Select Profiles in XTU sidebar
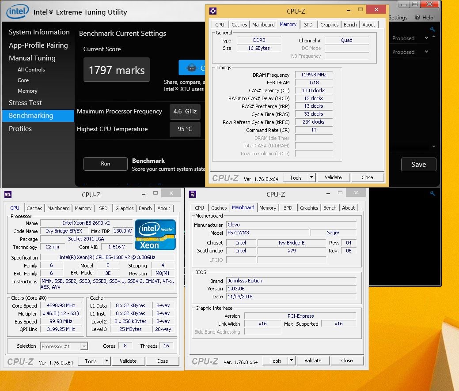459x391 pixels. tap(20, 129)
